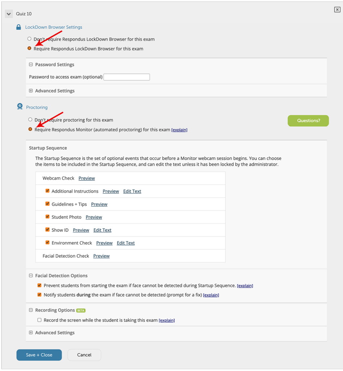Collapse the Password Settings section
Image resolution: width=343 pixels, height=371 pixels.
tap(30, 64)
